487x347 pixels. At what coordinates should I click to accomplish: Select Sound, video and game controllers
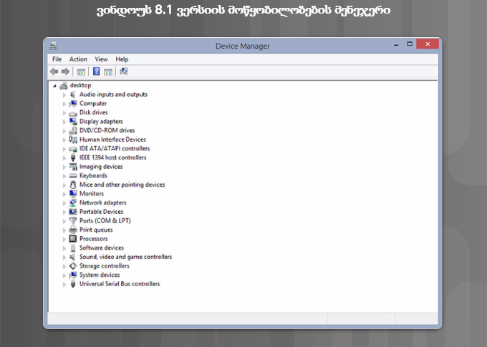(125, 257)
